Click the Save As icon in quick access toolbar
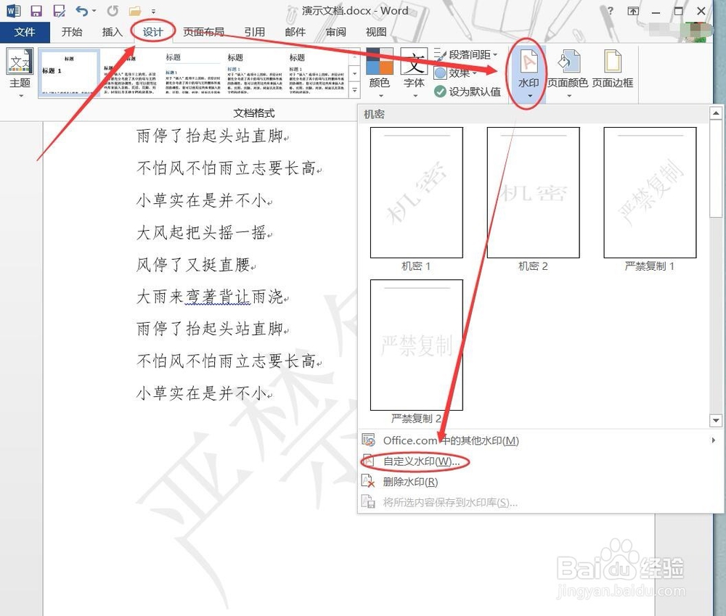Image resolution: width=726 pixels, height=616 pixels. (59, 11)
